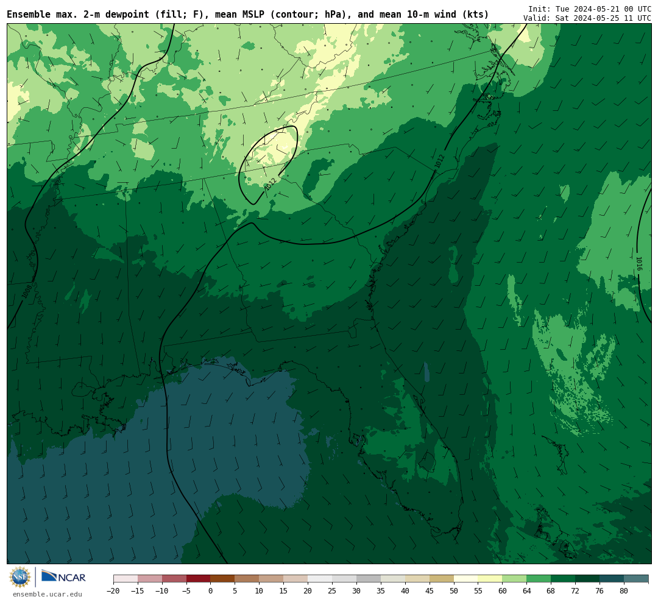Pick the -15 to -10 pink swatch
658x602 pixels.
click(150, 579)
